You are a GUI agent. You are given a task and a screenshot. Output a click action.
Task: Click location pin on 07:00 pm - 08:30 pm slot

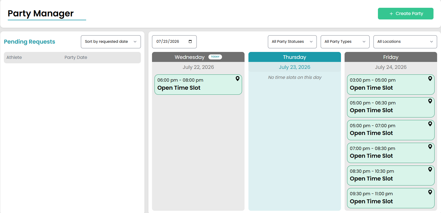430,147
